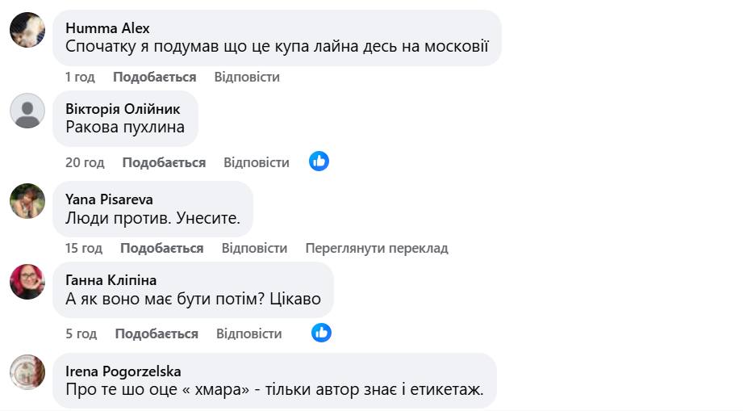This screenshot has width=743, height=411.
Task: Click Переглянути переклад under Yana's comment
Action: click(376, 248)
